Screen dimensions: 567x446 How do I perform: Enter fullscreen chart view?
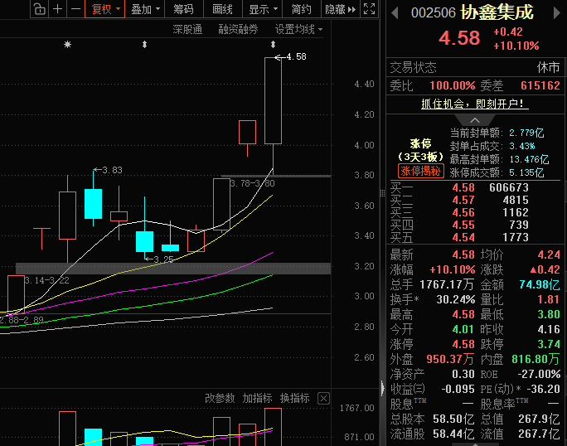369,9
